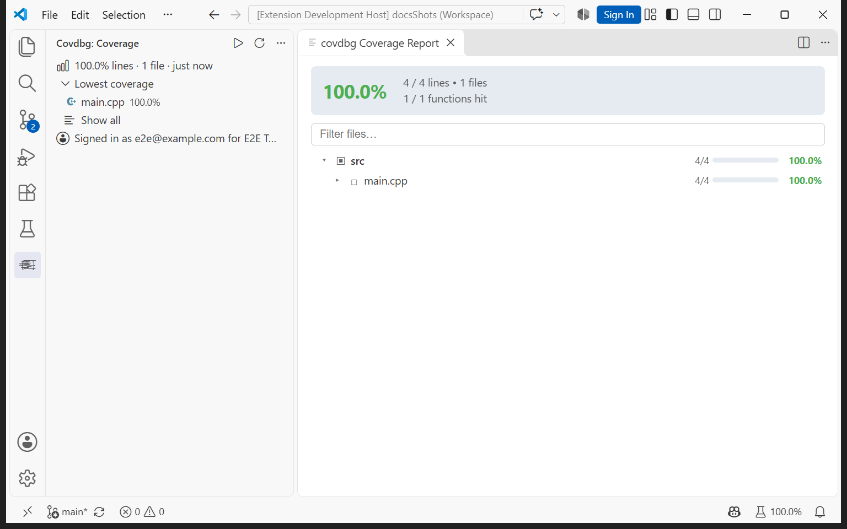
Task: Expand the main.cpp arrow in report
Action: tap(337, 180)
